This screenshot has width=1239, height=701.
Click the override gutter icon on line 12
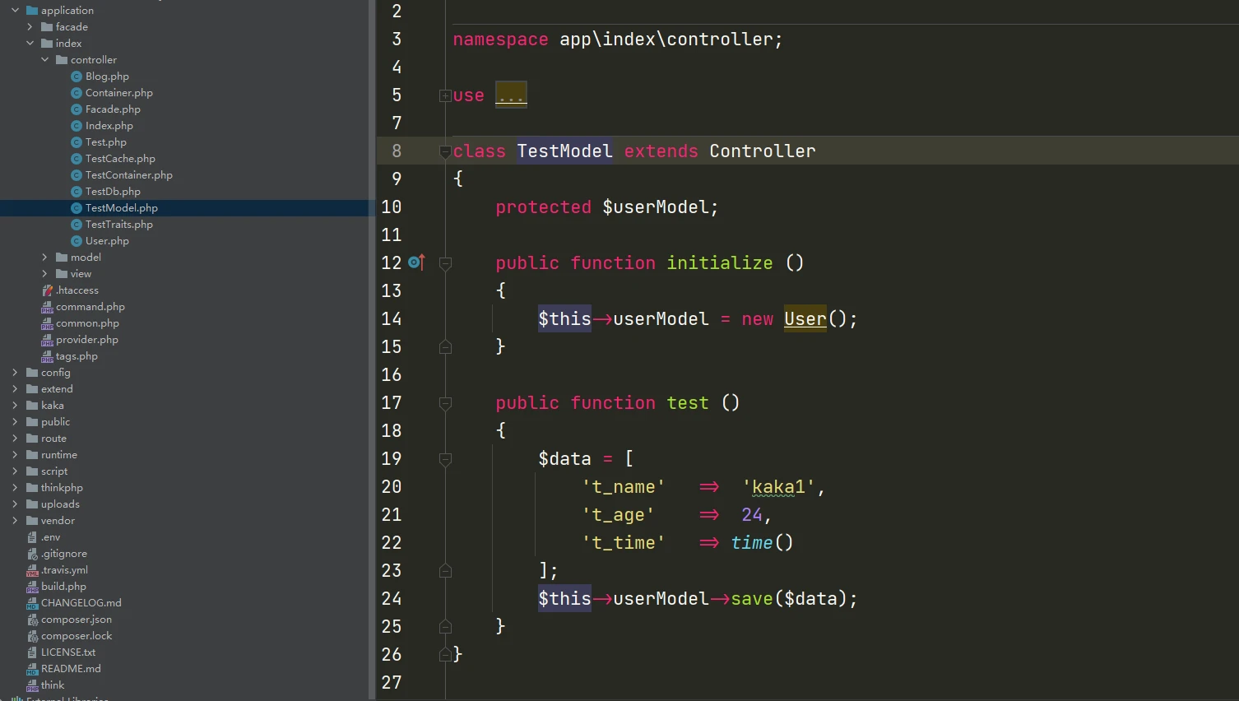tap(416, 262)
